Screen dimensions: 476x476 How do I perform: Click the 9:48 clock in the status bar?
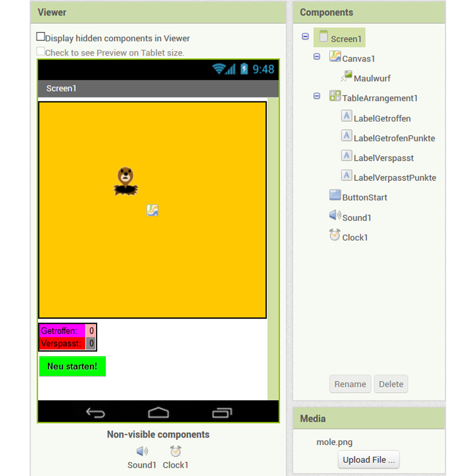(263, 69)
